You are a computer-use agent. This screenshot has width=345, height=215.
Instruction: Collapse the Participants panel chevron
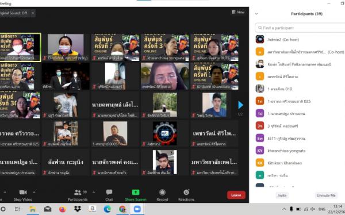(x=256, y=14)
